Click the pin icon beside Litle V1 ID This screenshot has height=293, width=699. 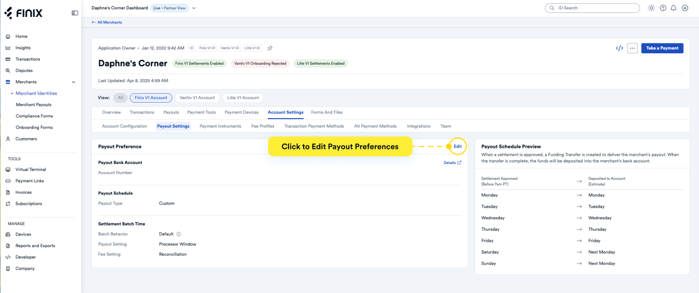pos(270,48)
